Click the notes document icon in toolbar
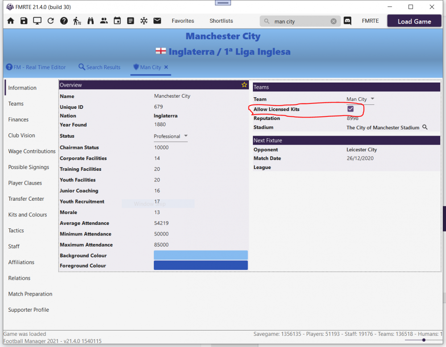This screenshot has height=347, width=446. point(131,21)
